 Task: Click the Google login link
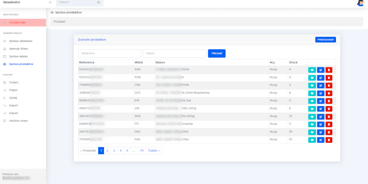click(x=17, y=22)
